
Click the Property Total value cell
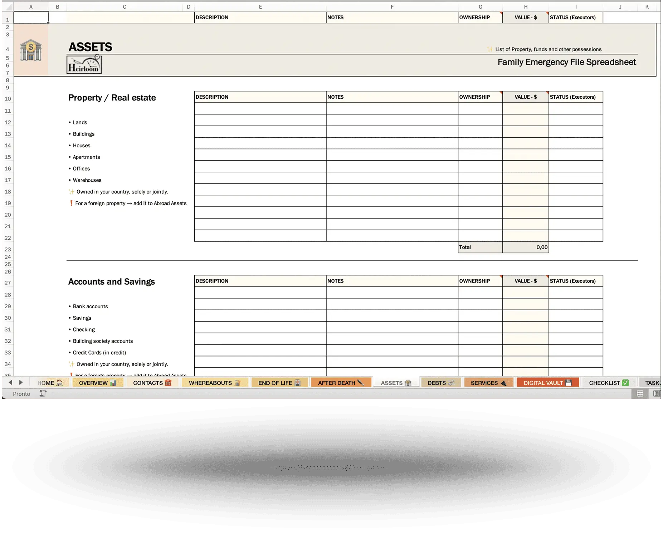525,247
